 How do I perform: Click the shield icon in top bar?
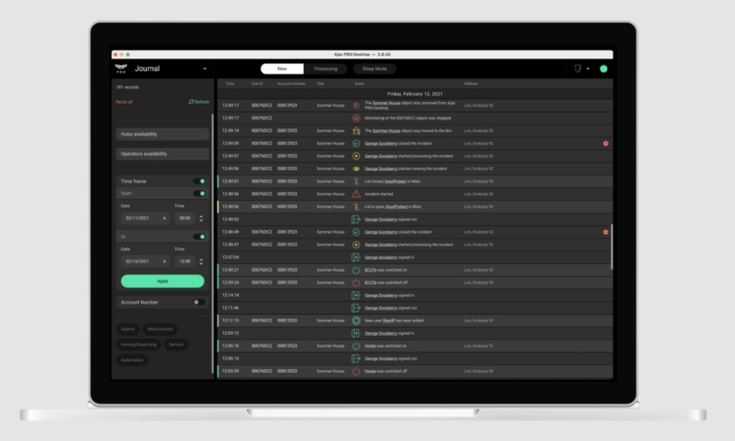577,69
